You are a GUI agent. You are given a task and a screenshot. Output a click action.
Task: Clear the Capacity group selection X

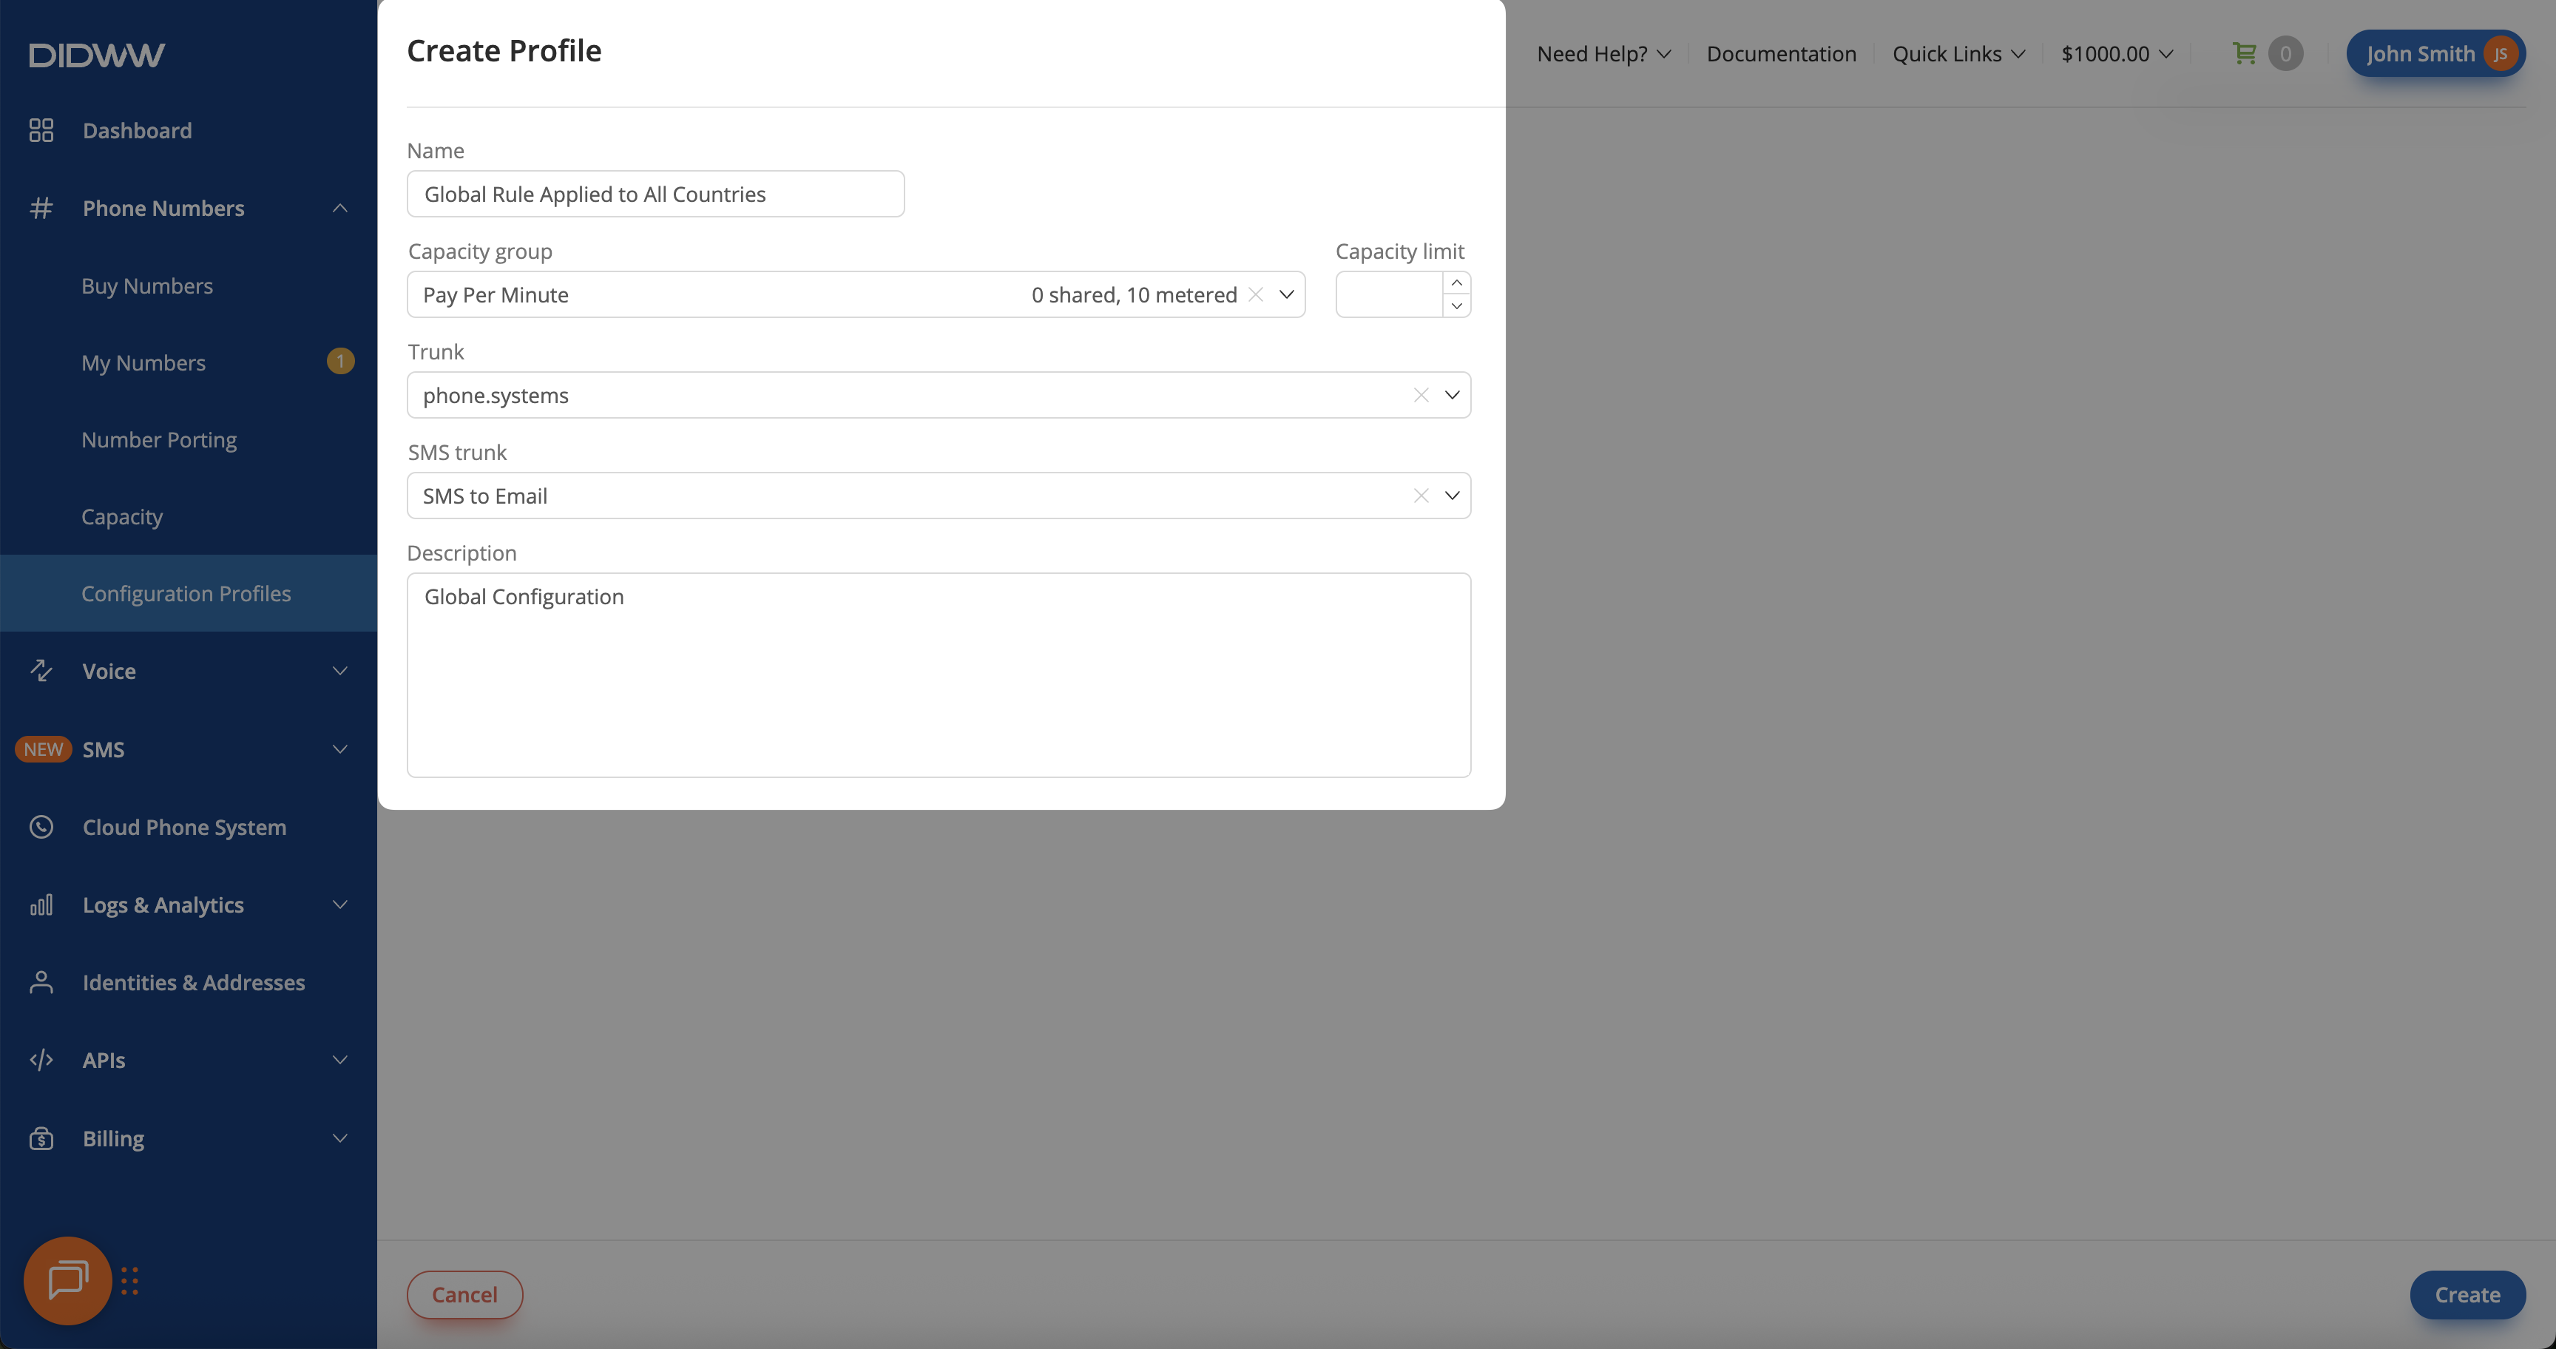coord(1255,294)
